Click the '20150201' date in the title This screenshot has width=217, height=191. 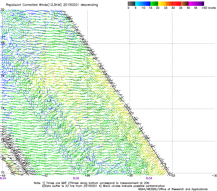(71, 5)
